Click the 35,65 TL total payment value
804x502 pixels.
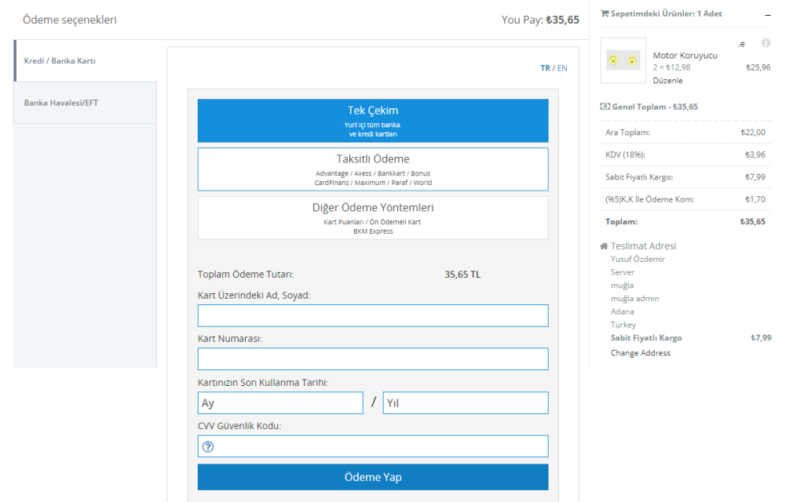click(x=462, y=275)
